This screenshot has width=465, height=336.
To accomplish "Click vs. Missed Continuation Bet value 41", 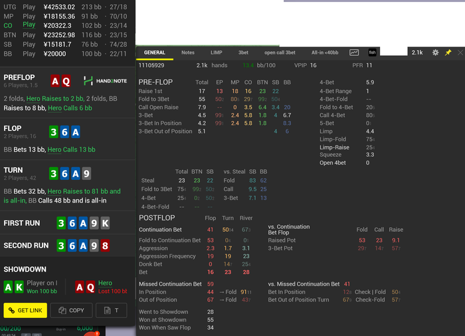I will click(347, 284).
